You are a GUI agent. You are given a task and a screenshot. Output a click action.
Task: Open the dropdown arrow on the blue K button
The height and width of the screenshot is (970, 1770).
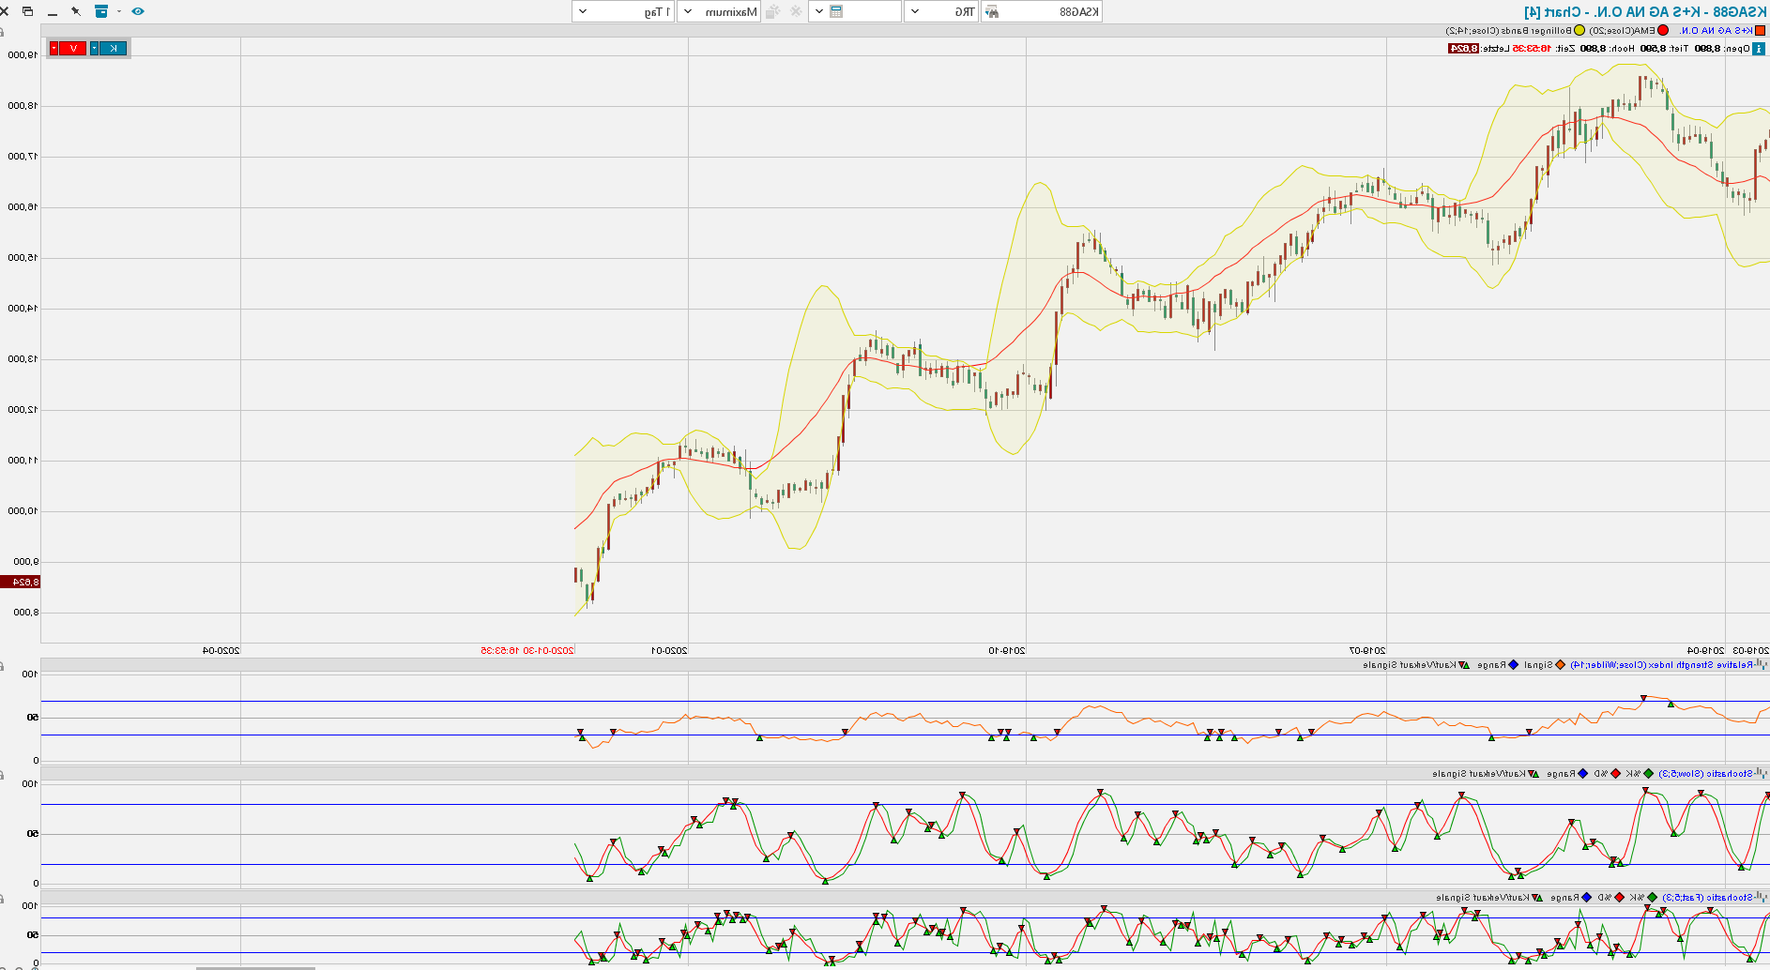point(95,49)
